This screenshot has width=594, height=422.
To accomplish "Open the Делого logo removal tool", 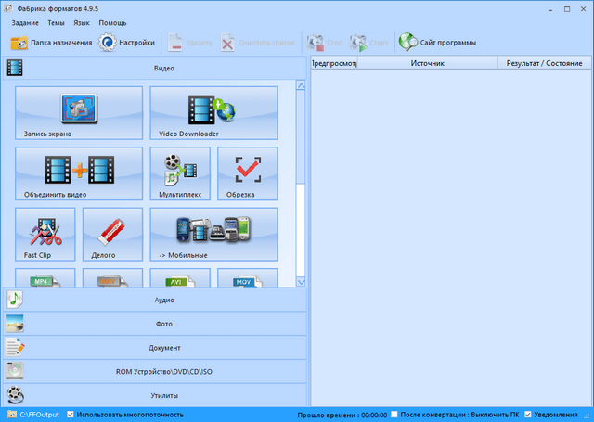I will 112,234.
